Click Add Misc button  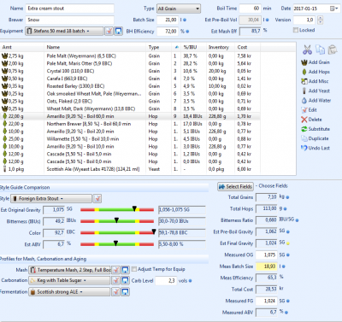pos(315,81)
